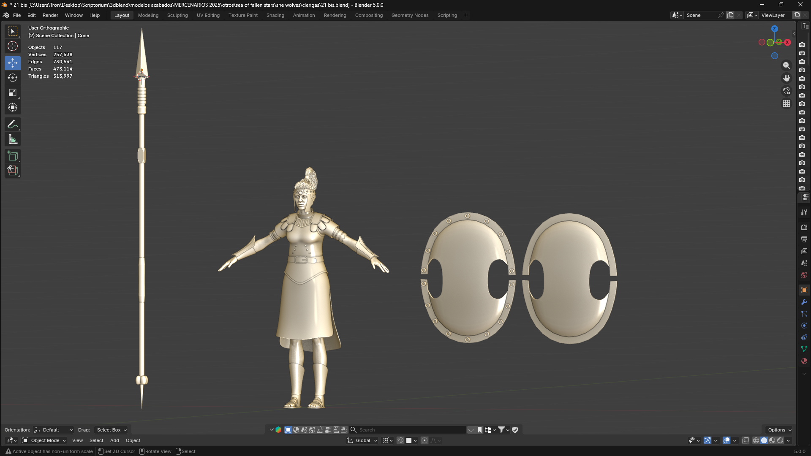Switch to the Sculpting workspace tab
Screen dimensions: 811x456
(177, 15)
